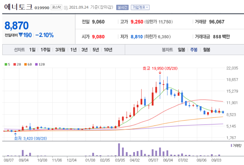This screenshot has height=165, width=244.
Task: Show the 3년 line chart
Action: [x=85, y=50]
